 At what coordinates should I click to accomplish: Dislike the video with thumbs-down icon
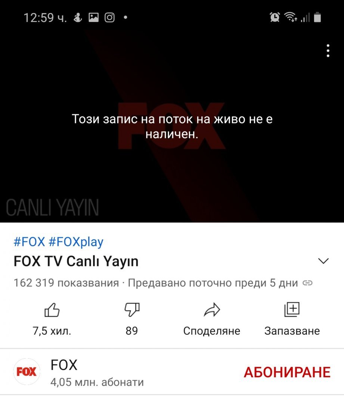click(132, 310)
